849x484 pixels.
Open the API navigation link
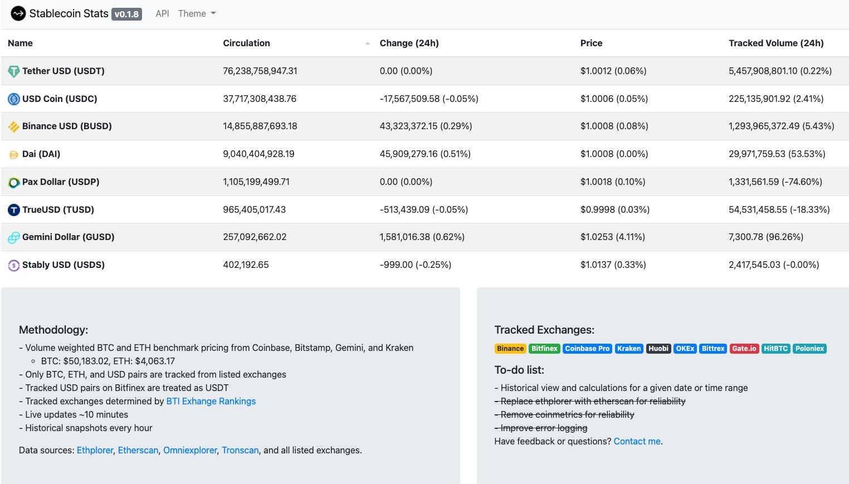coord(162,13)
